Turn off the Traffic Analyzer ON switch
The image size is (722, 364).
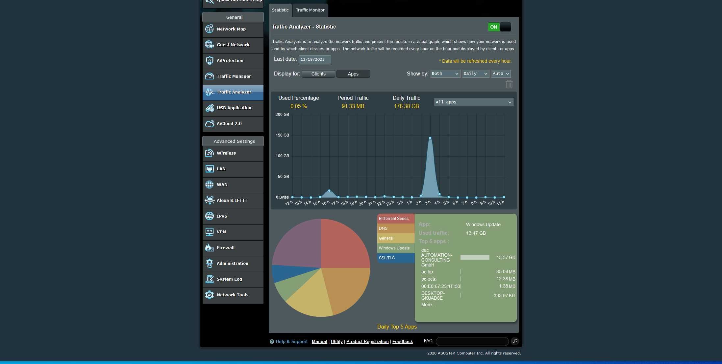tap(499, 27)
